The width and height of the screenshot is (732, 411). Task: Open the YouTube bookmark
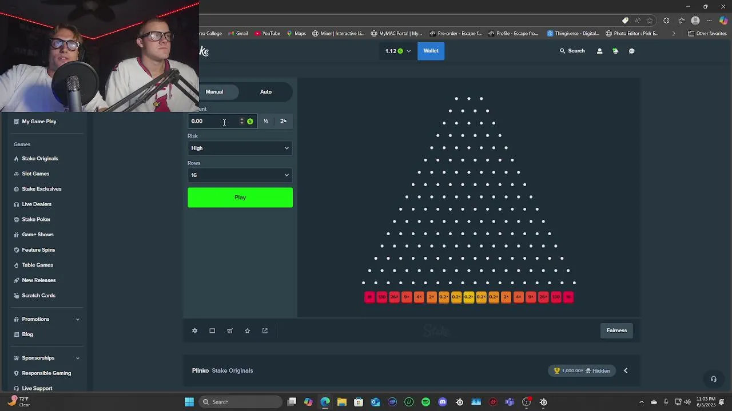[267, 34]
